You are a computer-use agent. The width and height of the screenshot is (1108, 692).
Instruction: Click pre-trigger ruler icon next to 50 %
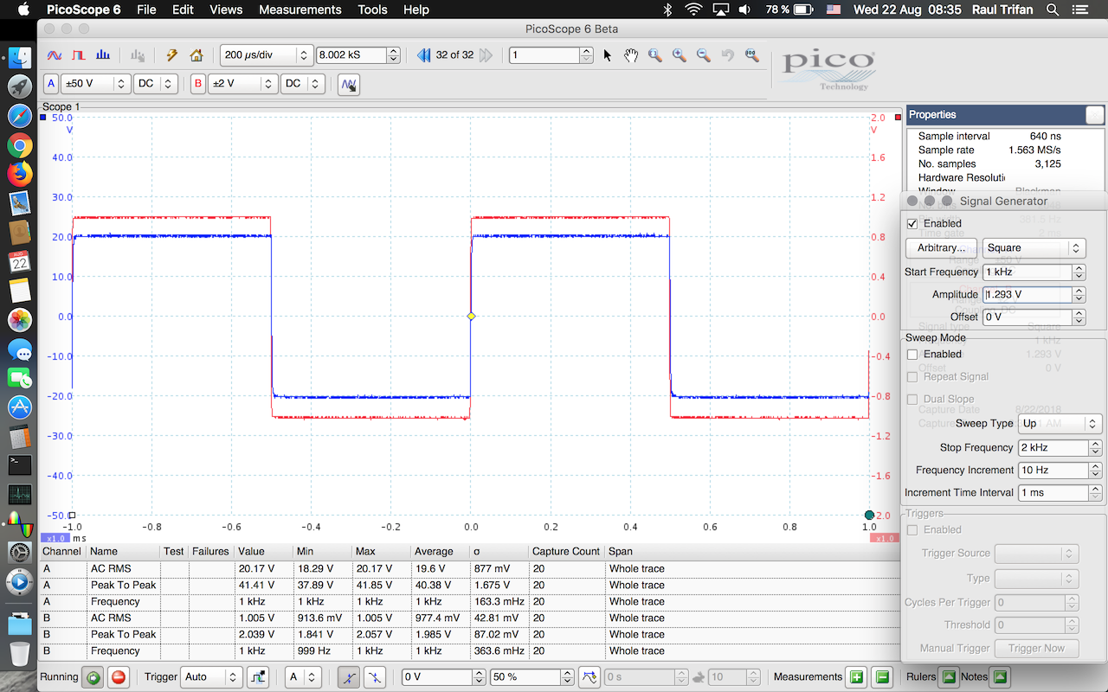589,677
